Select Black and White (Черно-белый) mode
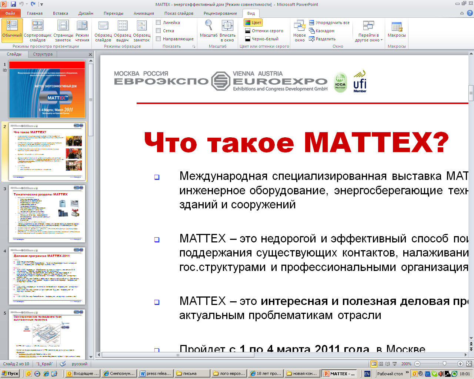Screen dimensions: 474x379 [261, 39]
